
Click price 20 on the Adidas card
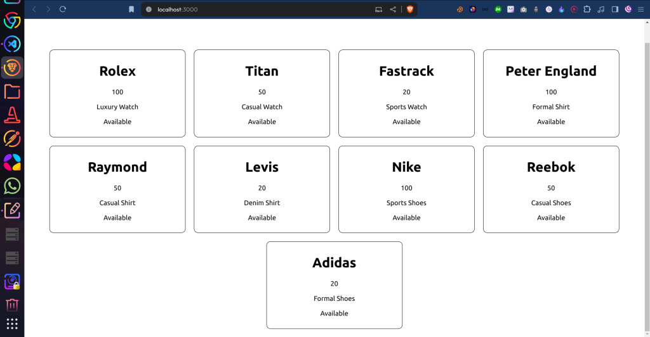pyautogui.click(x=334, y=284)
